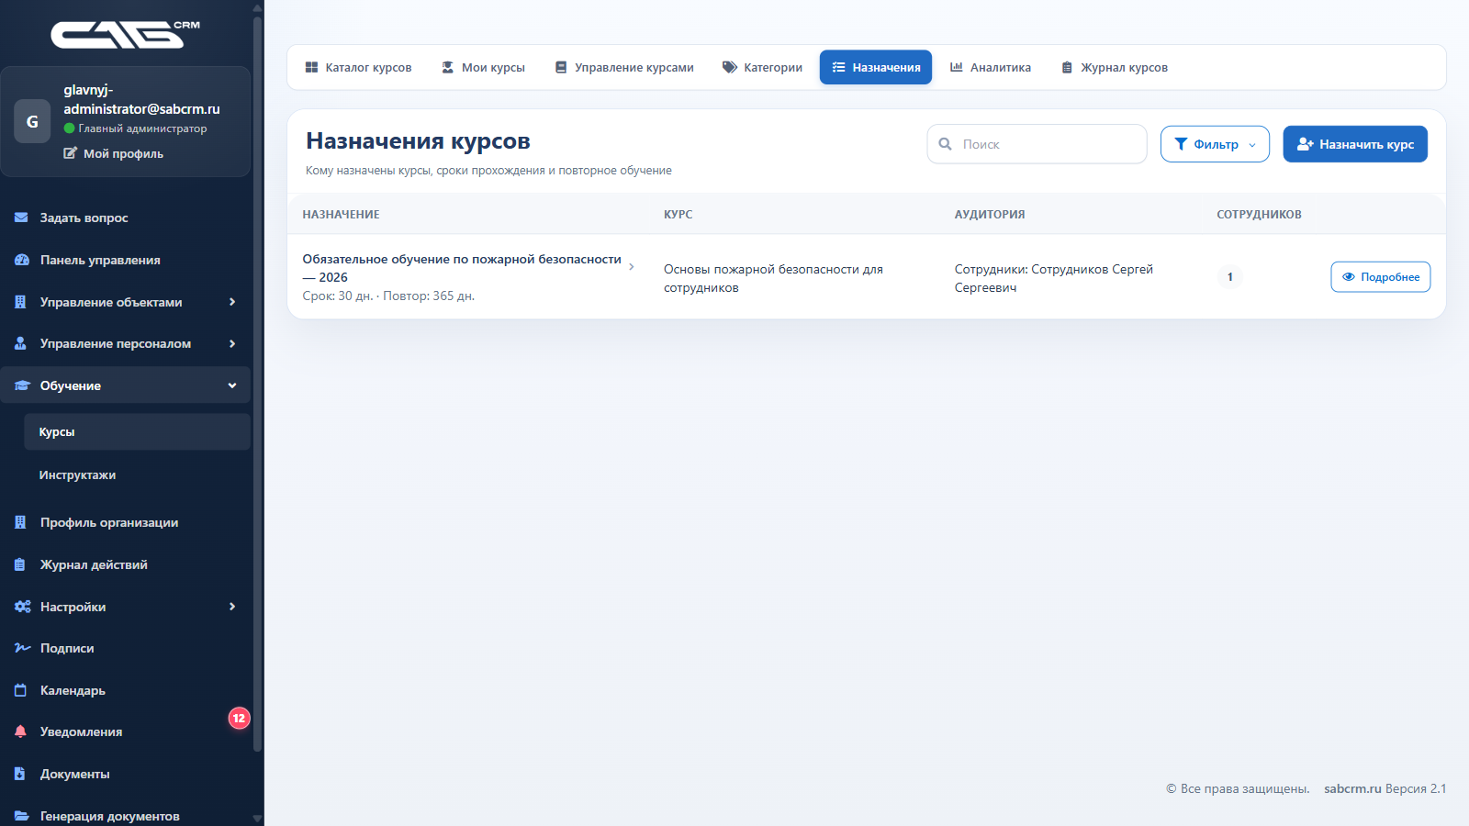
Task: Open the Аналитика tab
Action: pyautogui.click(x=990, y=67)
